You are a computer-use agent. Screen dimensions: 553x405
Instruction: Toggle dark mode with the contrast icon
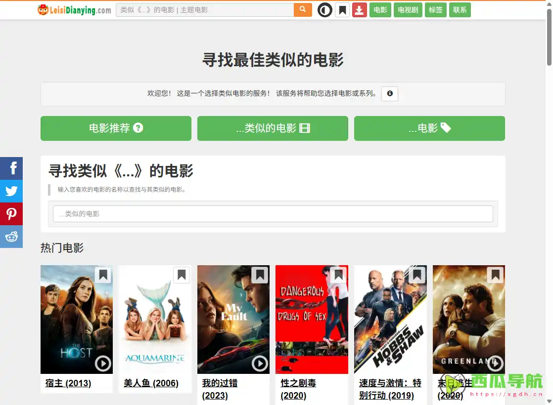tap(324, 9)
